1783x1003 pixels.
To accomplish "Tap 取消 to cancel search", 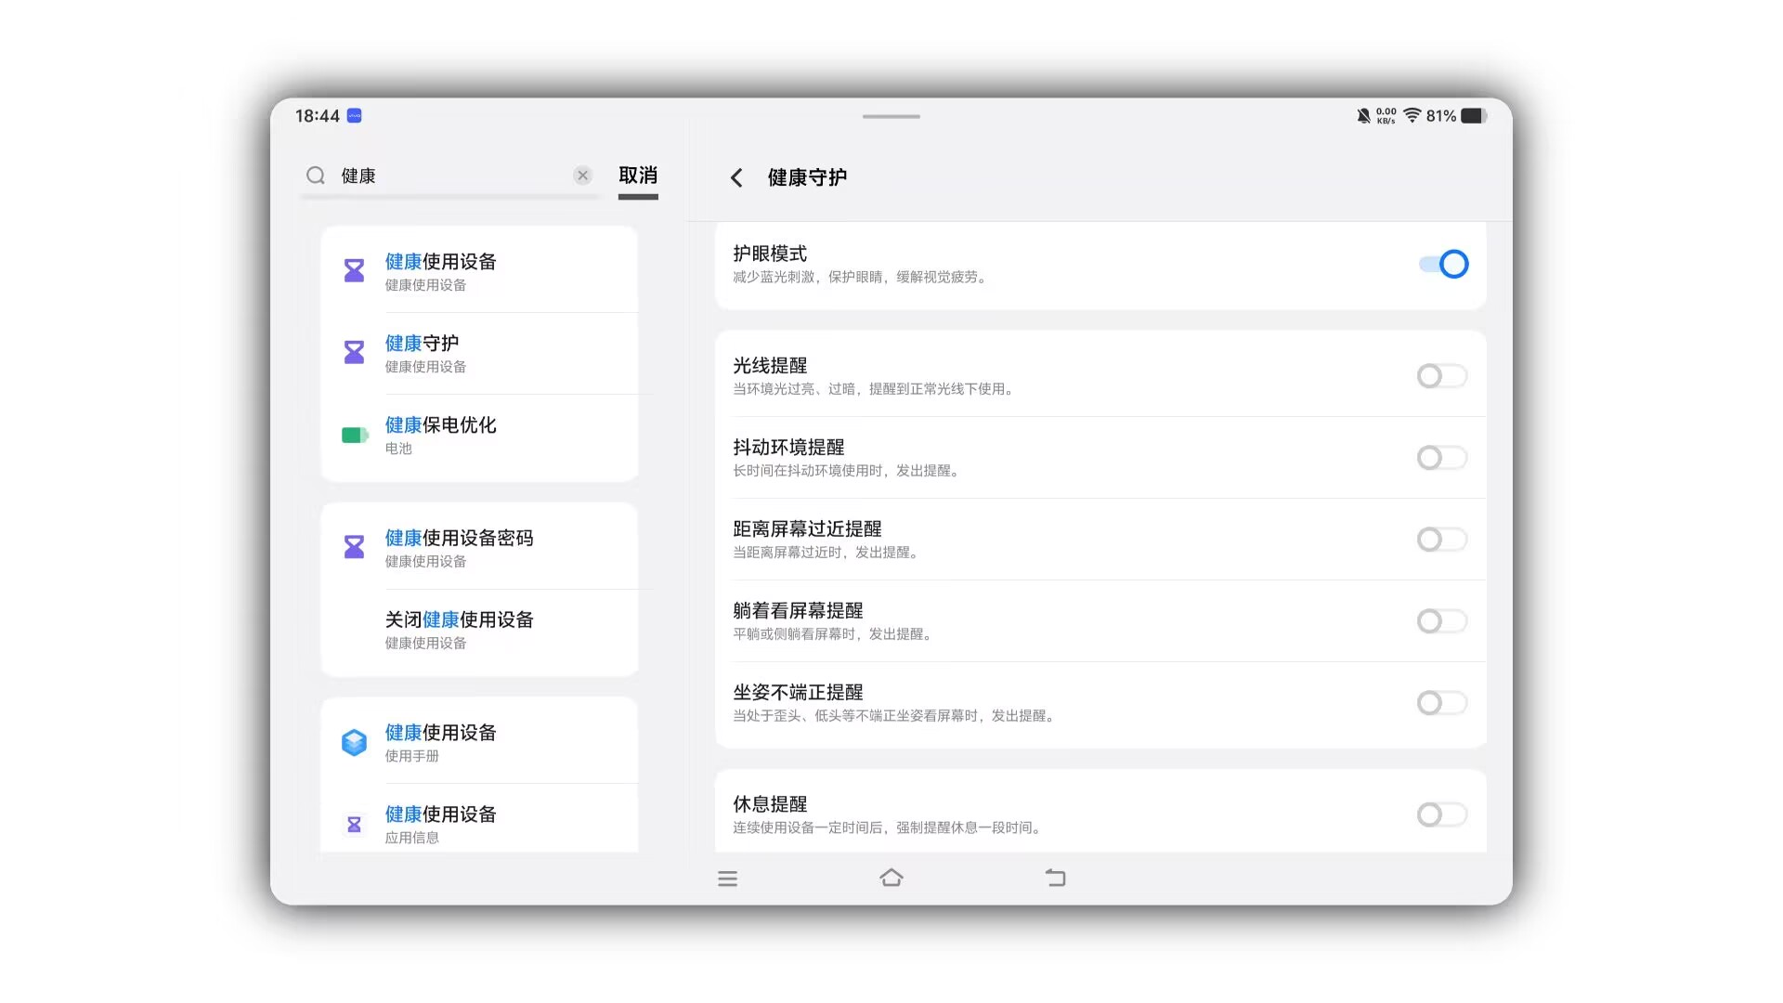I will tap(638, 176).
